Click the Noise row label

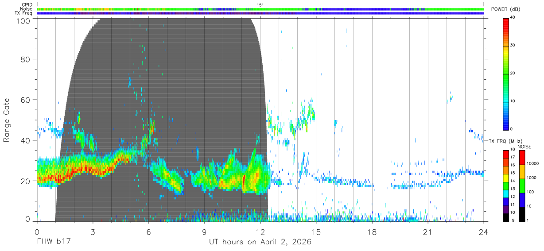pos(27,9)
